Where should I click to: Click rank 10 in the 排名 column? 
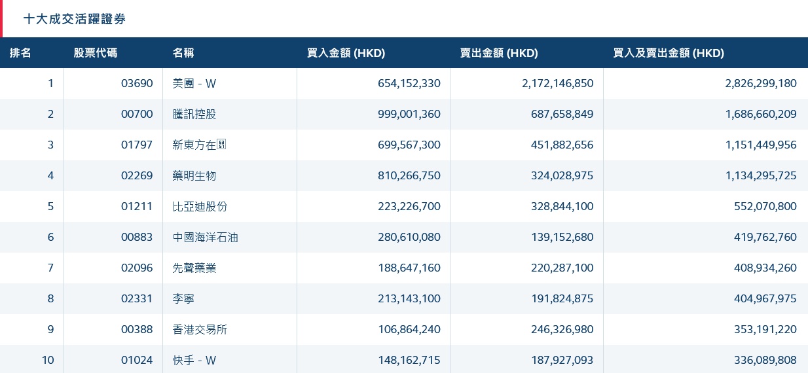click(48, 360)
